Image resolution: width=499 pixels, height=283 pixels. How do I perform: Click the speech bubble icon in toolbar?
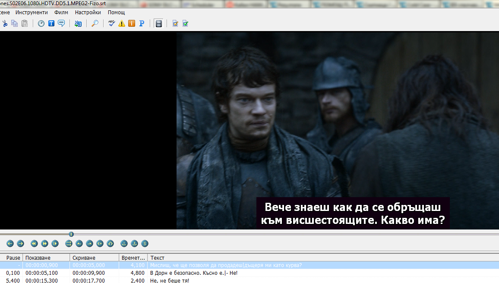tap(61, 23)
